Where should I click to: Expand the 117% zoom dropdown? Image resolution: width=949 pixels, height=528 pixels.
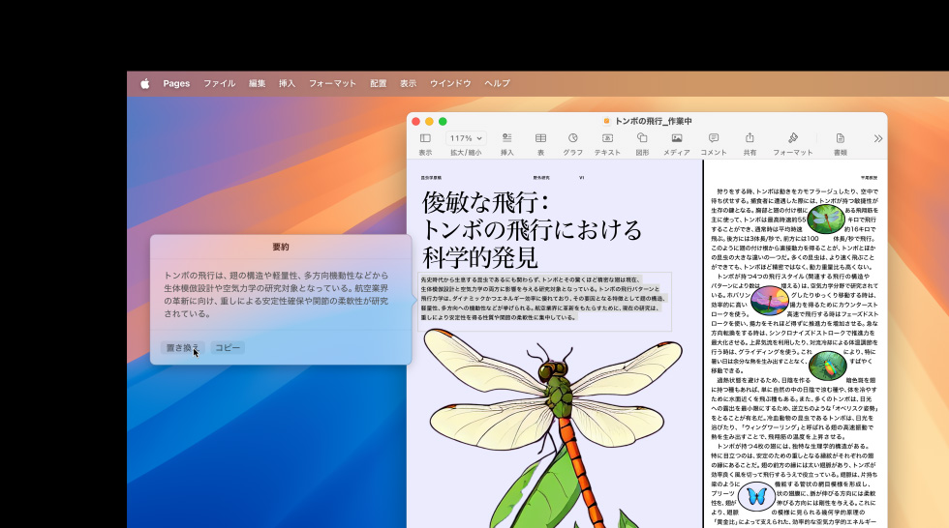click(x=466, y=139)
